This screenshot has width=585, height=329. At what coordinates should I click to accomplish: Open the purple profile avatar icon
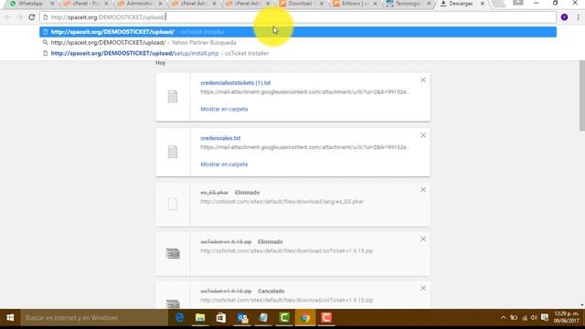pyautogui.click(x=565, y=17)
